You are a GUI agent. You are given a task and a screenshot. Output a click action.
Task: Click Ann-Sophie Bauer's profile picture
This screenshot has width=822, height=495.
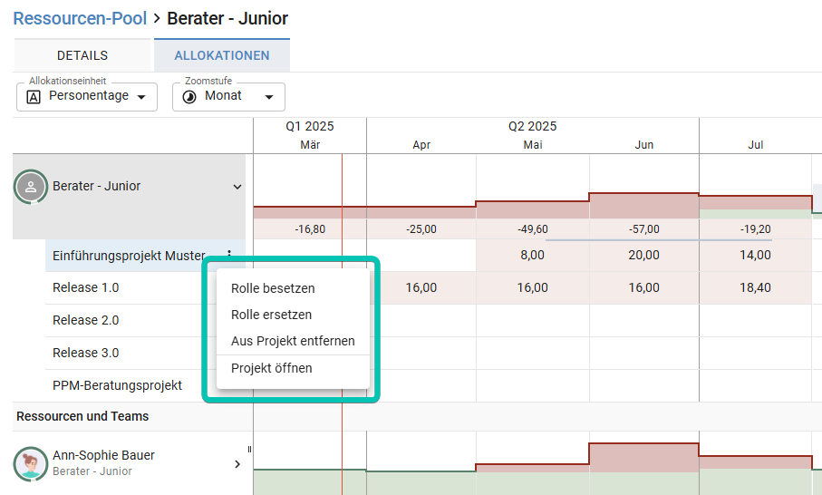click(x=31, y=463)
